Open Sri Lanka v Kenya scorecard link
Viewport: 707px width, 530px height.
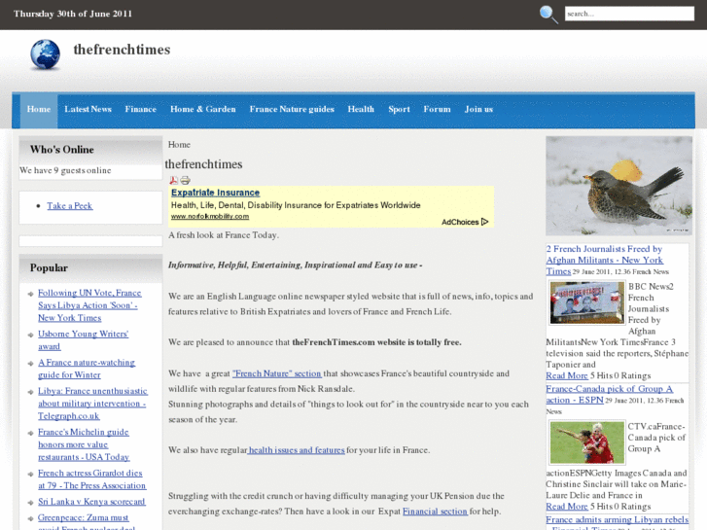[91, 502]
